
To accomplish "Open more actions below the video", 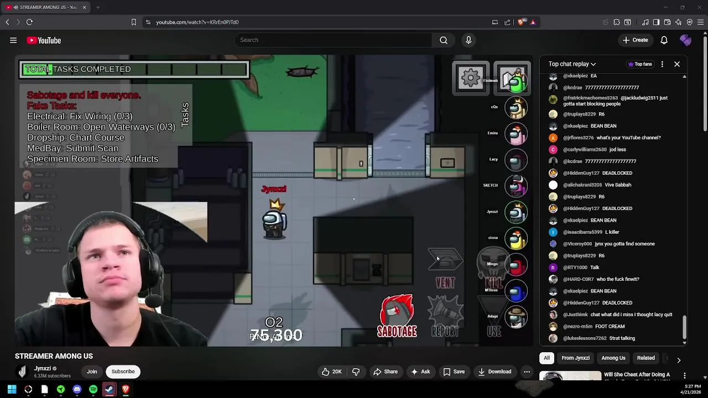I will point(527,372).
